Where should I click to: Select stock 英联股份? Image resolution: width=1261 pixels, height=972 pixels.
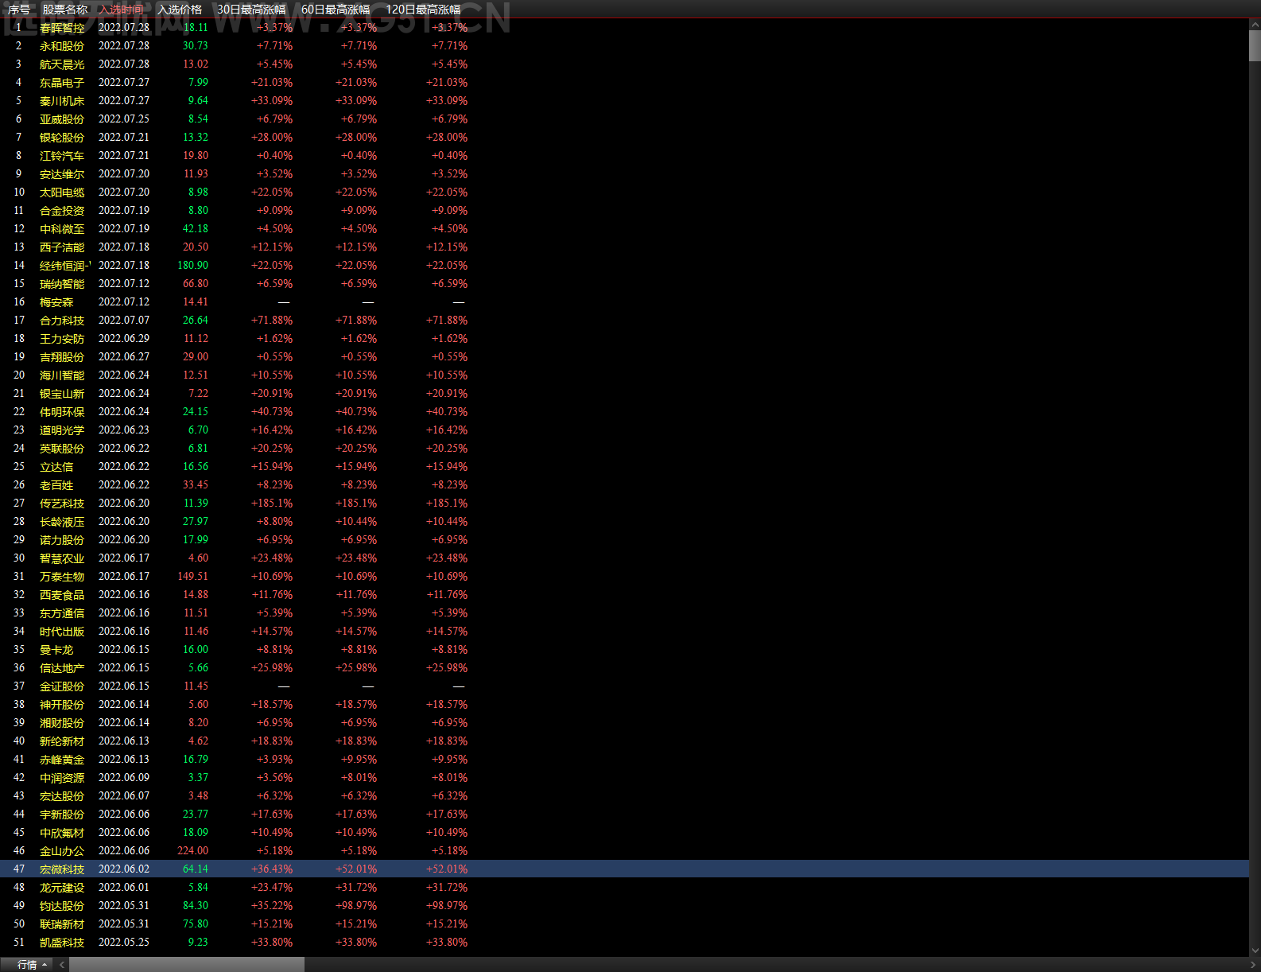coord(62,449)
